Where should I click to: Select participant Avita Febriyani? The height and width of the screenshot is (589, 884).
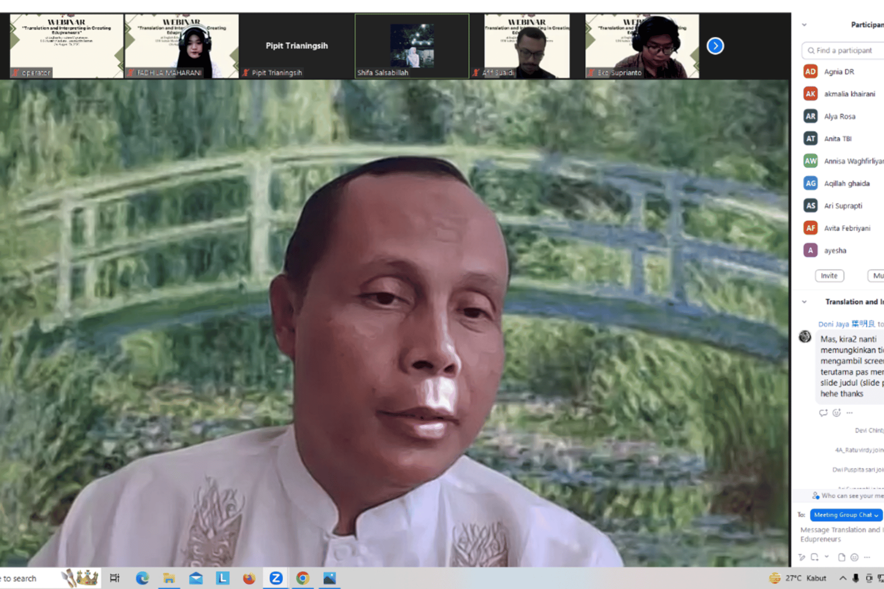tap(843, 228)
